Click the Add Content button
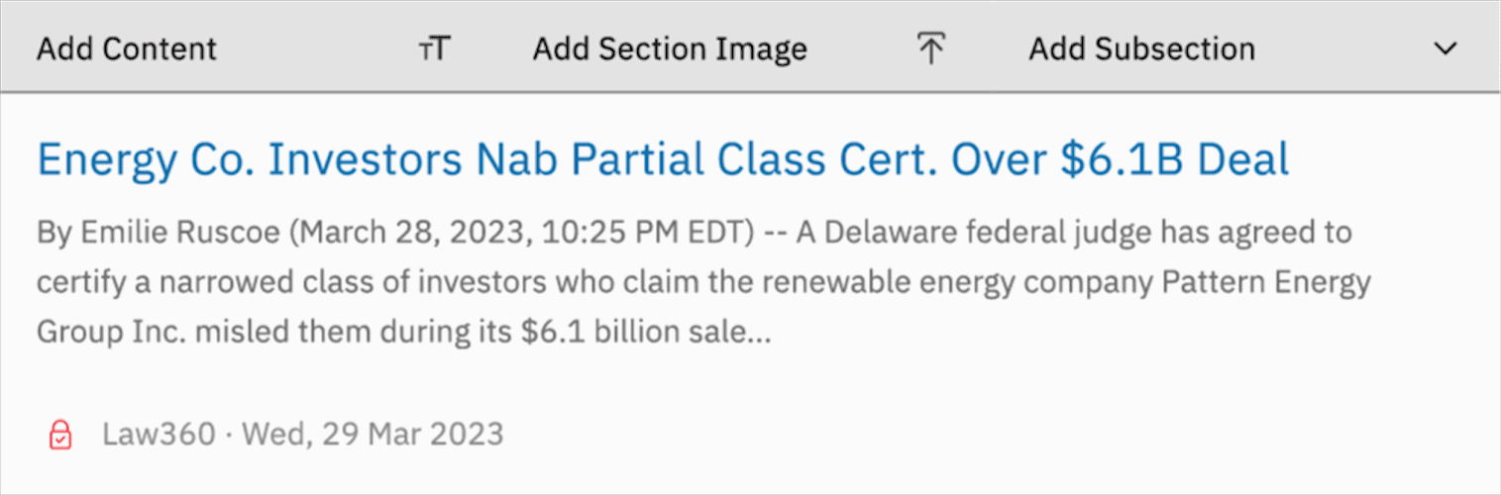 click(126, 49)
